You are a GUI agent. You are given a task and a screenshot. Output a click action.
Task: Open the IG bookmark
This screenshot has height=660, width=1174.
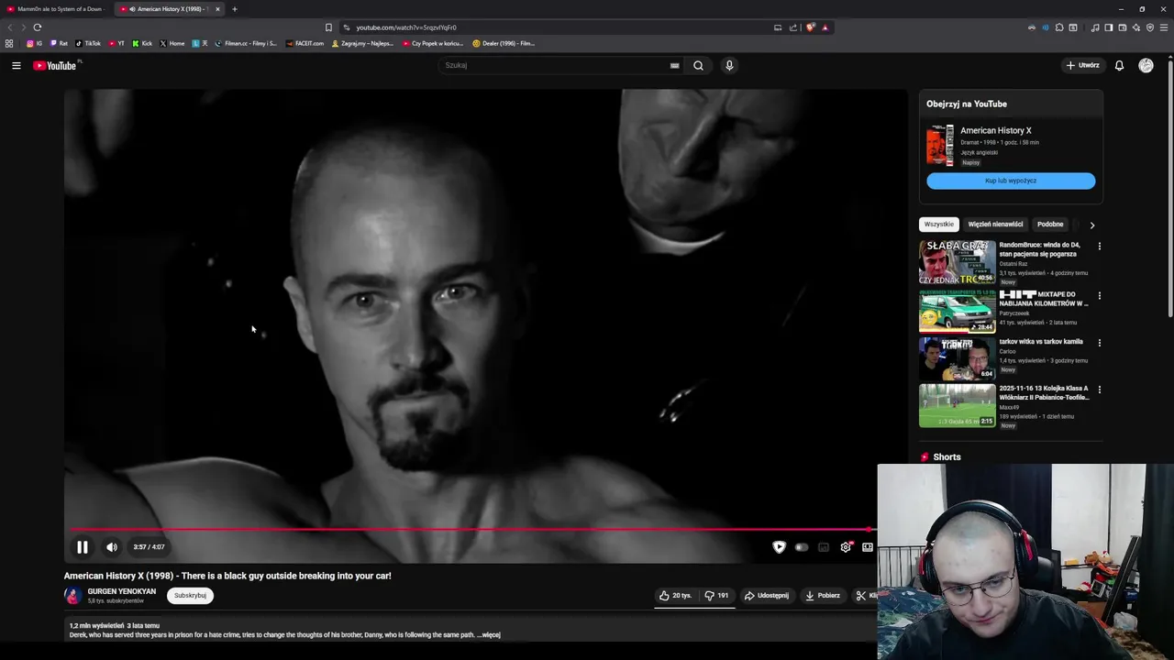(35, 43)
